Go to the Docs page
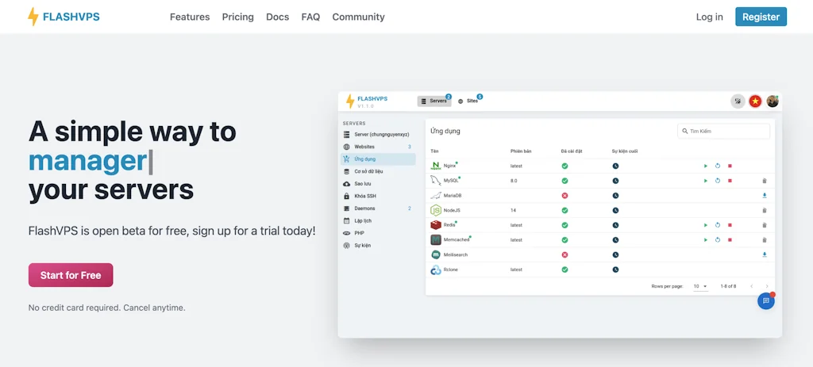 pyautogui.click(x=277, y=17)
